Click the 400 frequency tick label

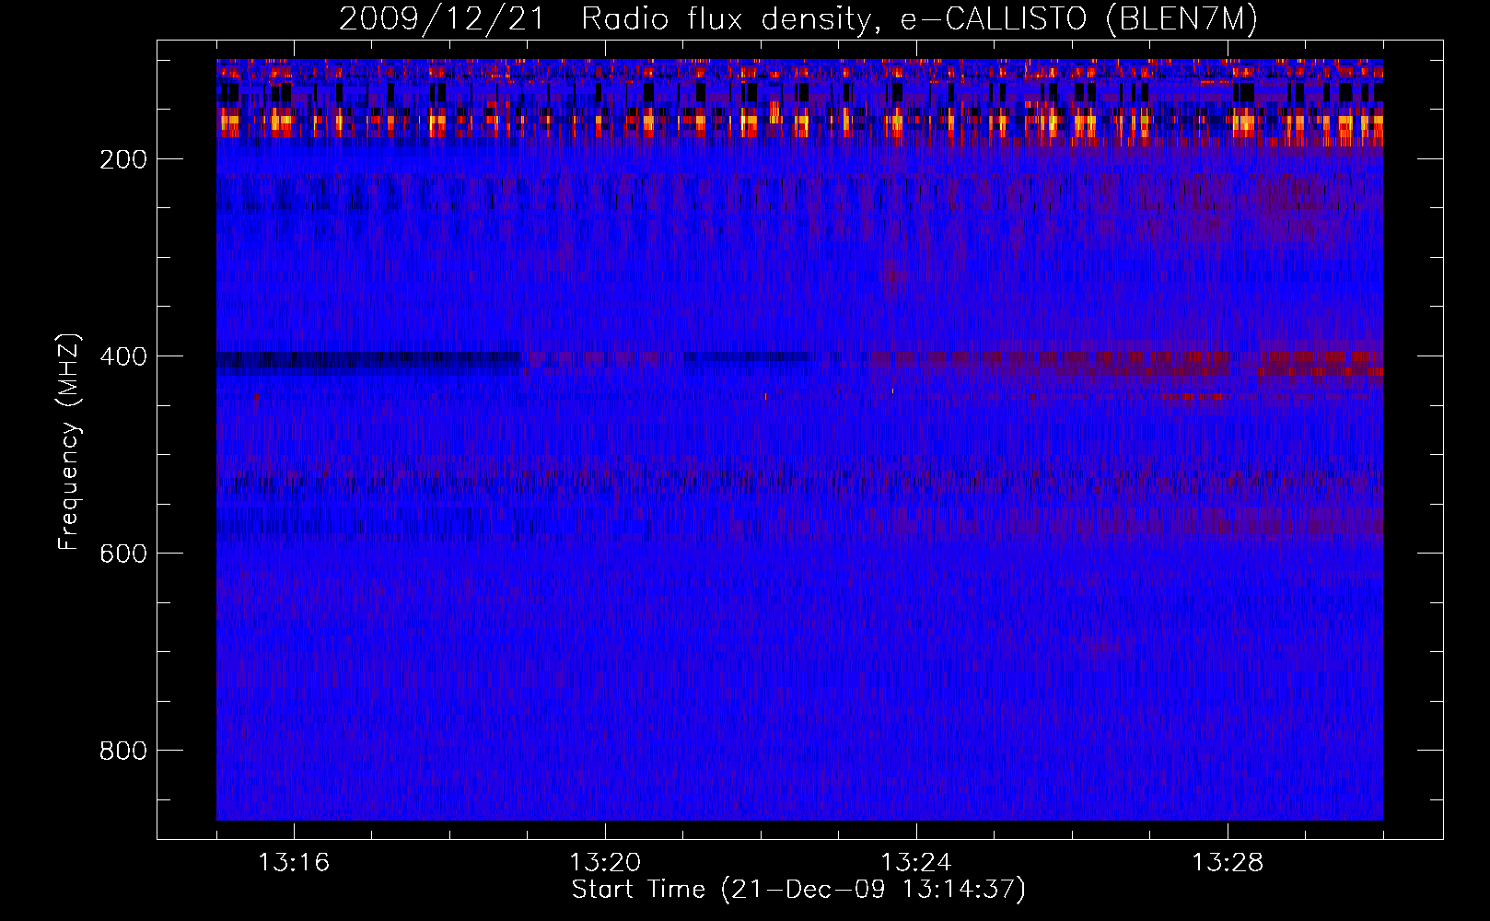[x=123, y=356]
